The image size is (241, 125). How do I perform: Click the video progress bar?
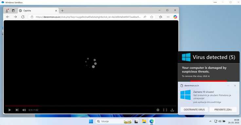tap(91, 106)
